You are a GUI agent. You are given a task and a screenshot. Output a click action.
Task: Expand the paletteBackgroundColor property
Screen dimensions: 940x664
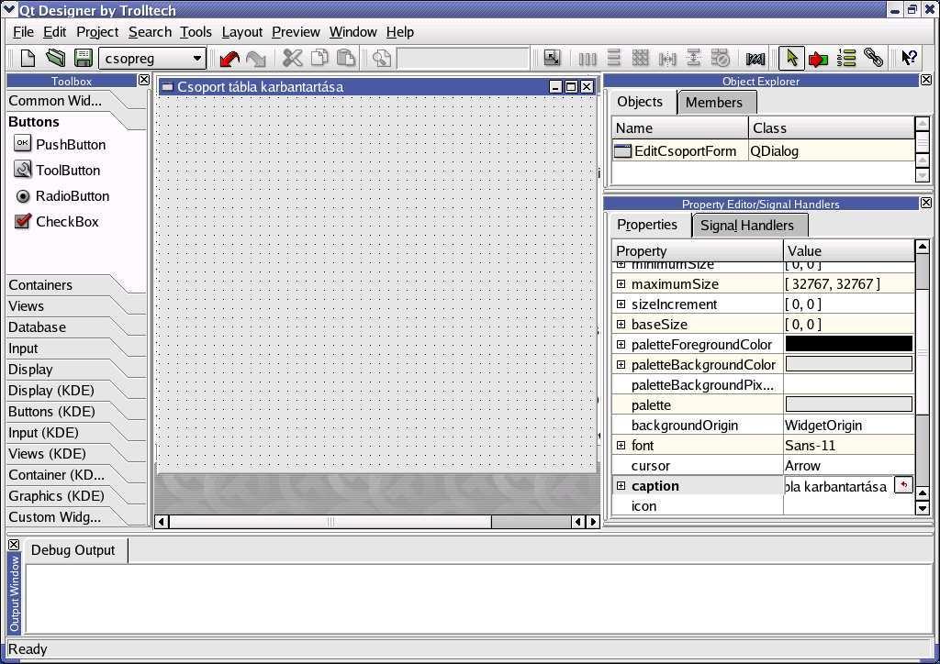coord(621,365)
